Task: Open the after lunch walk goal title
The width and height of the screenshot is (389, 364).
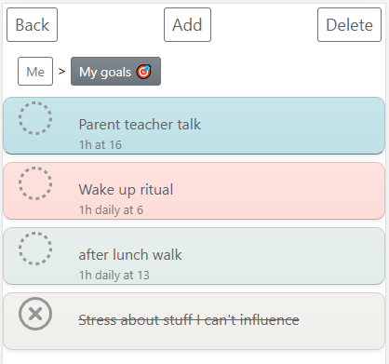Action: [x=130, y=255]
